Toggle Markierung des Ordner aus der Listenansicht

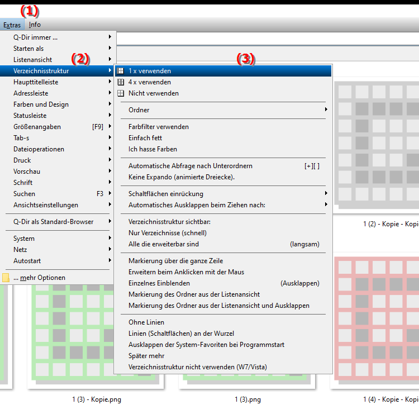point(223,294)
